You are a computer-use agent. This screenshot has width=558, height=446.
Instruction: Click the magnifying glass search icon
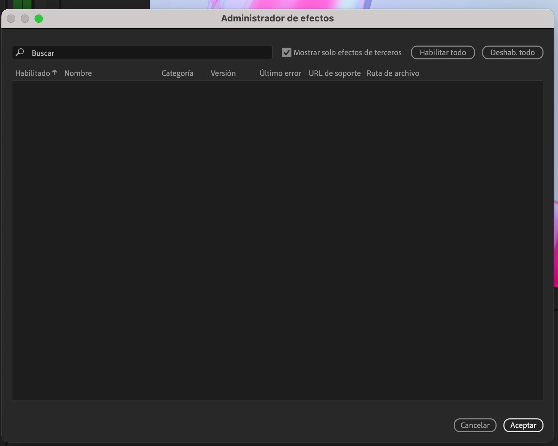point(20,52)
